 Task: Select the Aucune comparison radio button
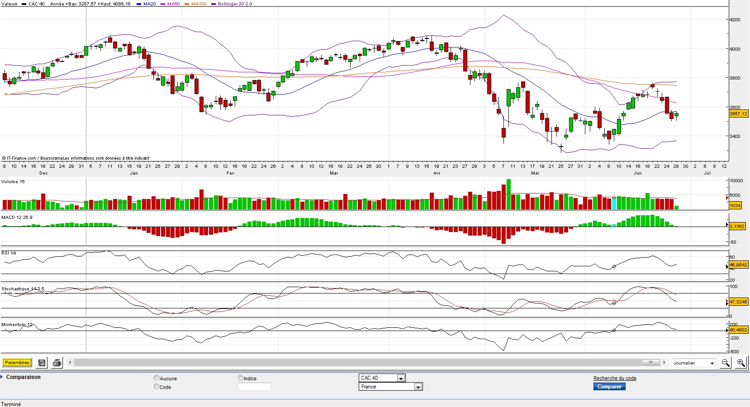point(157,378)
